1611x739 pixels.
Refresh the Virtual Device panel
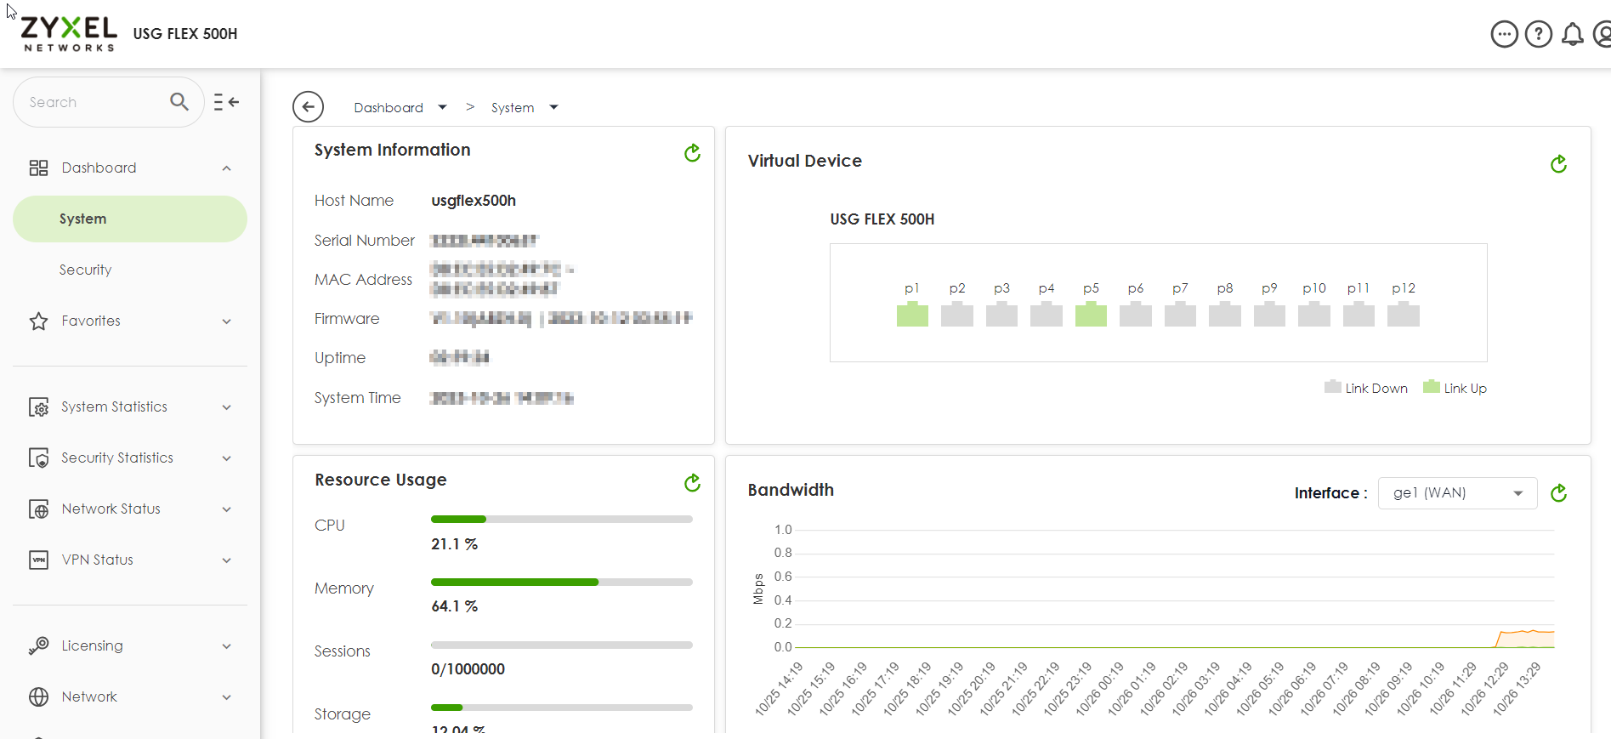[1557, 164]
